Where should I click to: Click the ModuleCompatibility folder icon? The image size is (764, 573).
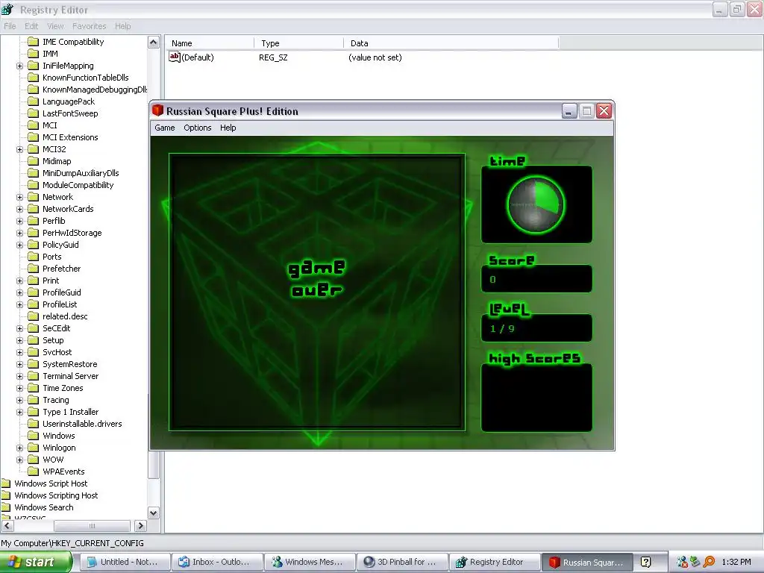coord(33,185)
